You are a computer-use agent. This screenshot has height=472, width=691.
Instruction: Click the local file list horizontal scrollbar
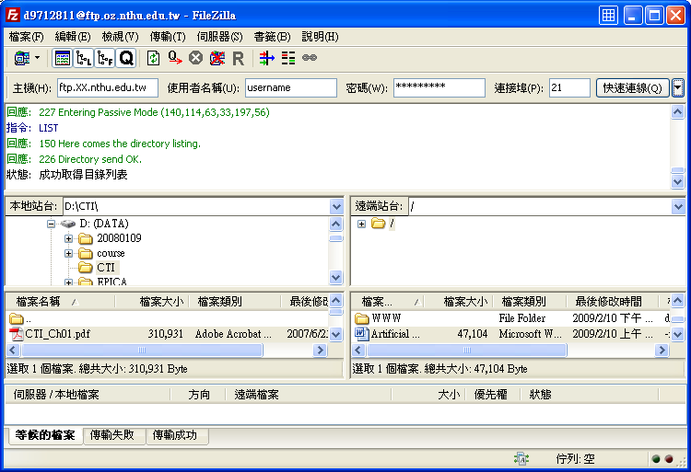point(138,351)
